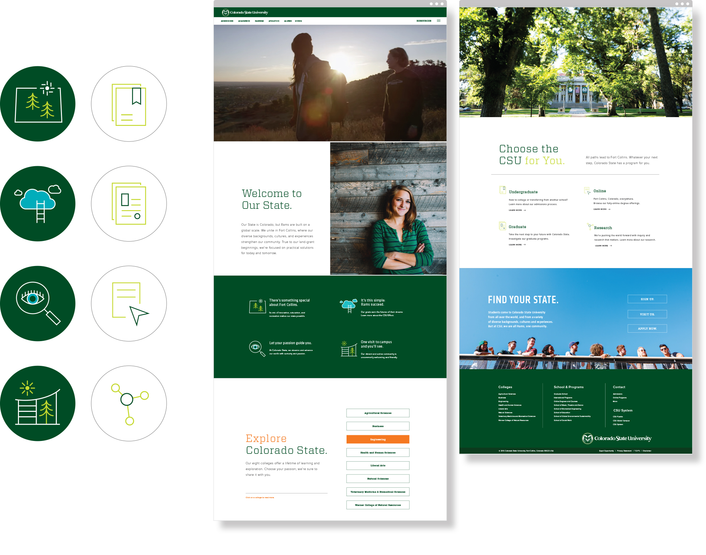Click the Disclaimer footer link
Screen dimensions: 706x555
(647, 451)
